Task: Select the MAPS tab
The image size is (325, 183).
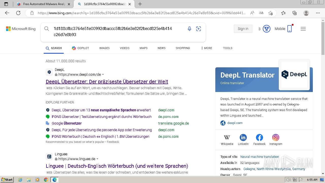Action: tap(143, 48)
